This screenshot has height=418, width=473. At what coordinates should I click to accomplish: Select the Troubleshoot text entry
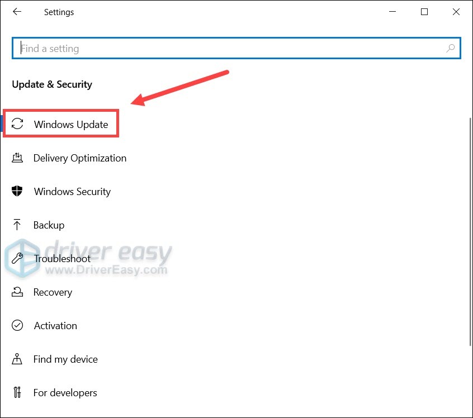(62, 259)
